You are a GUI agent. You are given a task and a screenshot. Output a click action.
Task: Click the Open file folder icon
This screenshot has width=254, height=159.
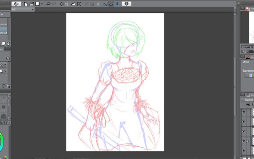tap(32, 4)
